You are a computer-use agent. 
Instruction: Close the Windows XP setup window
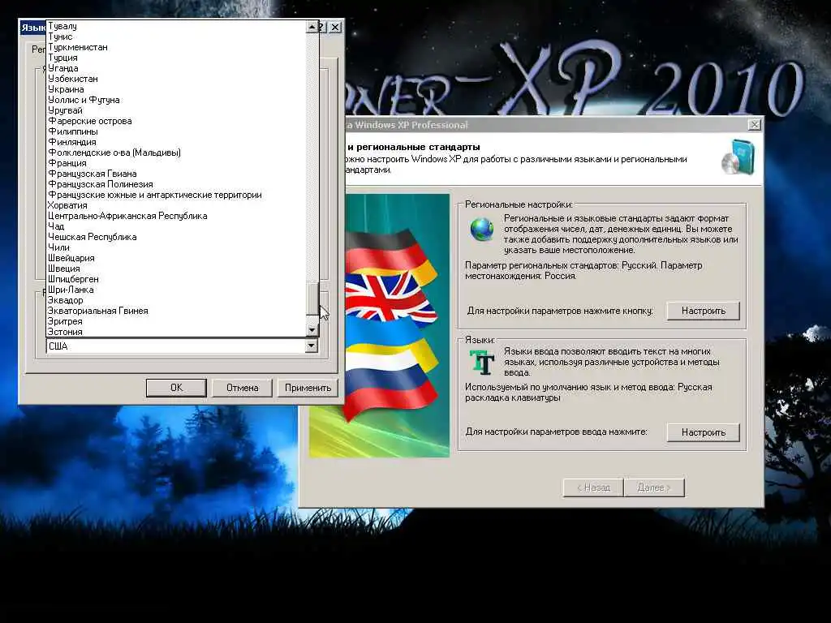tap(754, 124)
